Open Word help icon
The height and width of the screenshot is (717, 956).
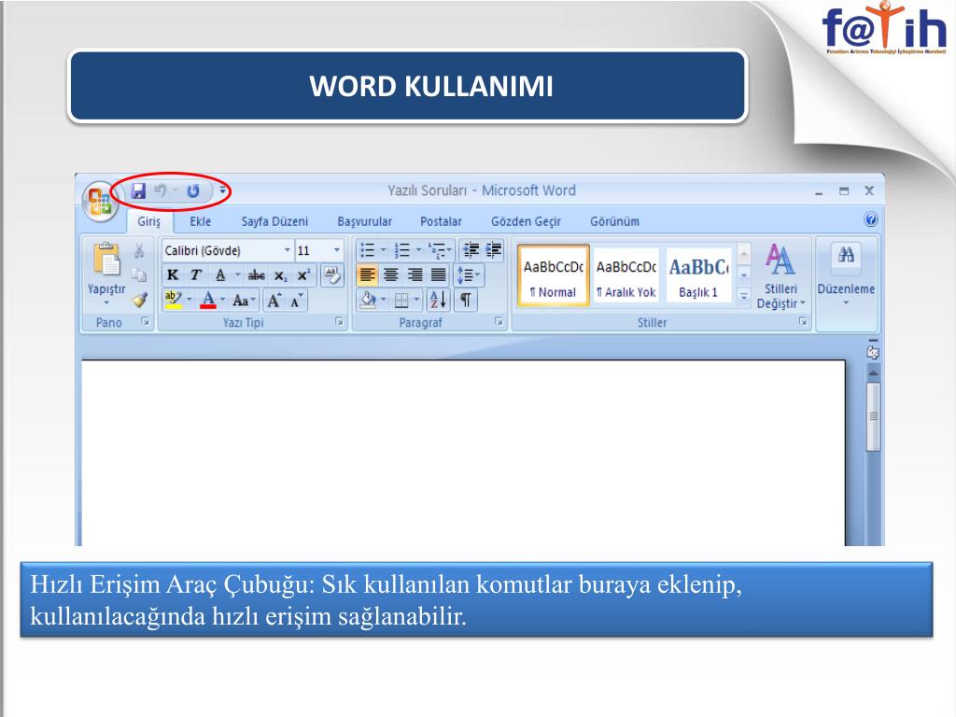(x=871, y=219)
